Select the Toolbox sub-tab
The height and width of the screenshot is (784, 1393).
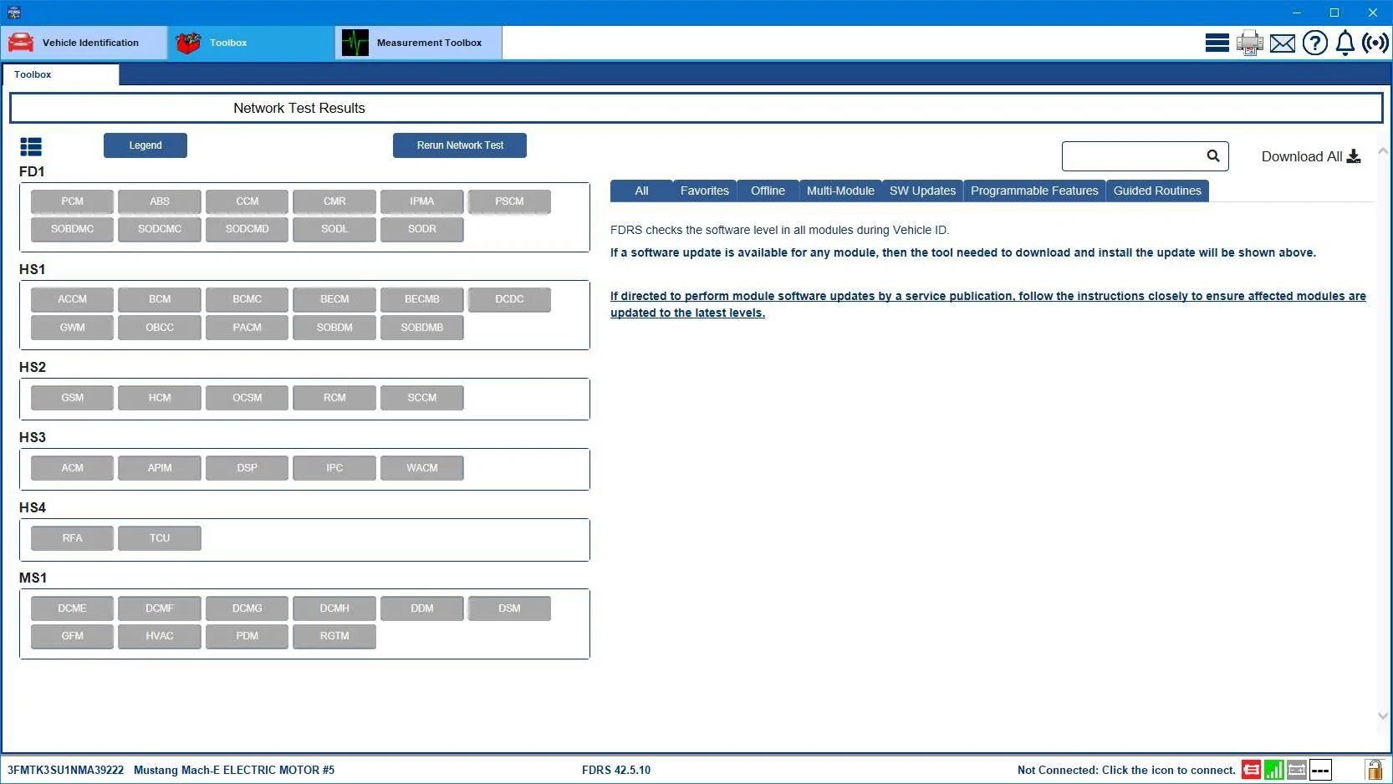[x=60, y=74]
